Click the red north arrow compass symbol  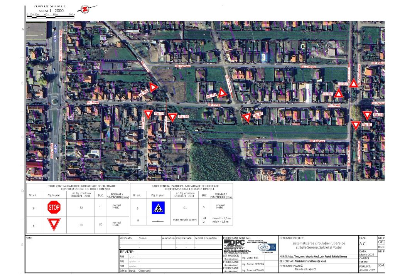84,9
